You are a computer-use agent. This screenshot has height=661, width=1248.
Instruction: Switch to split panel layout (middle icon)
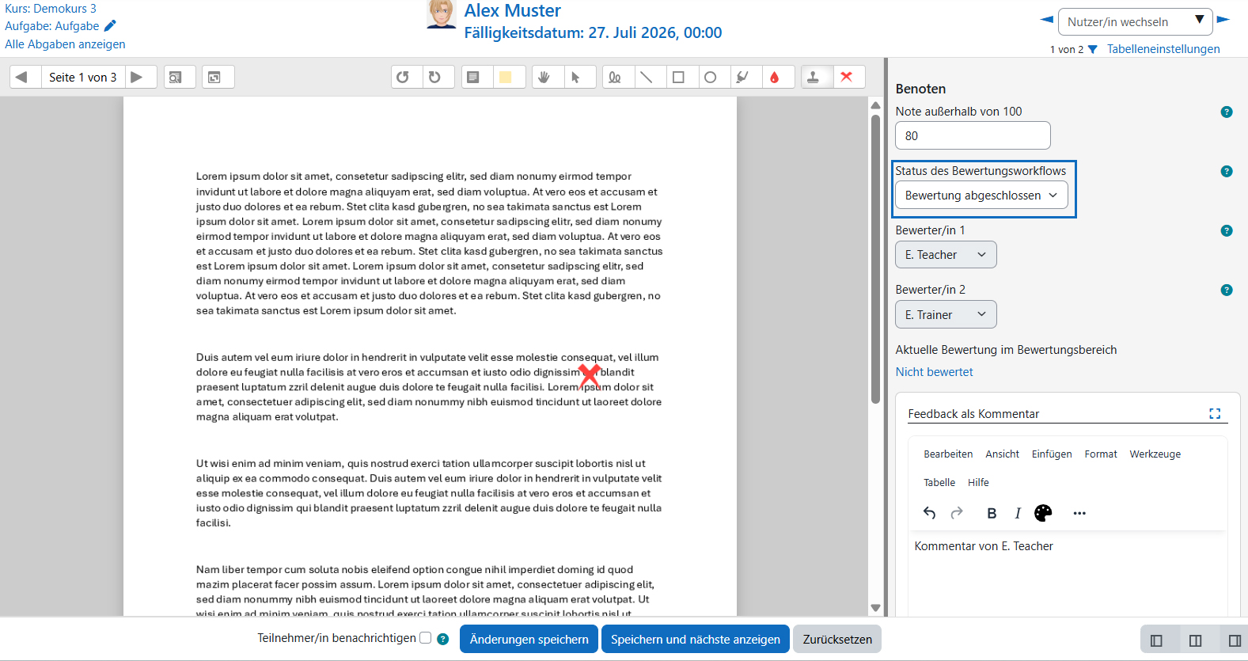pos(1195,640)
